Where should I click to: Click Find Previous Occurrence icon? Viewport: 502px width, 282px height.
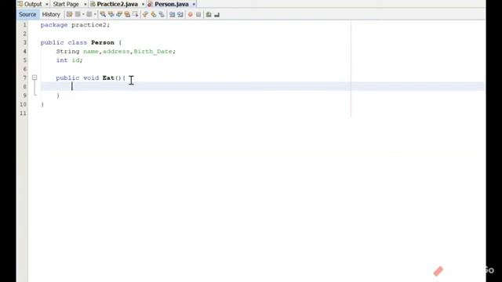coord(111,14)
